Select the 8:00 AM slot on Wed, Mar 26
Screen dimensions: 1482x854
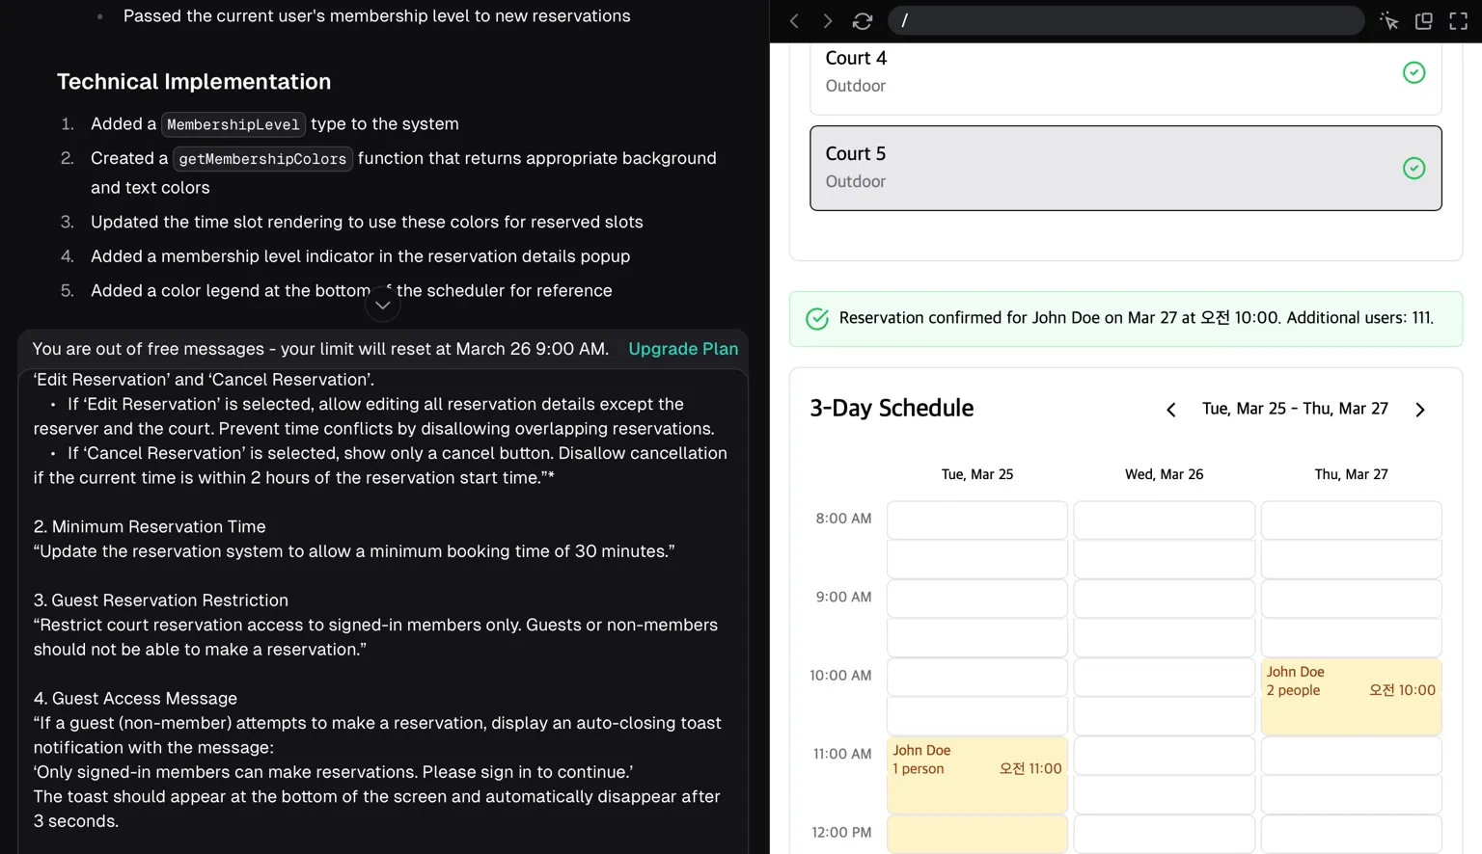point(1164,520)
